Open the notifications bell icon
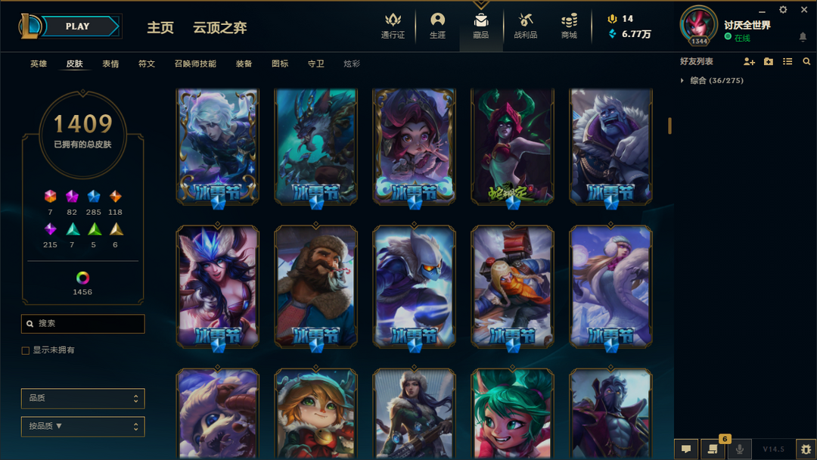The image size is (817, 460). tap(803, 36)
